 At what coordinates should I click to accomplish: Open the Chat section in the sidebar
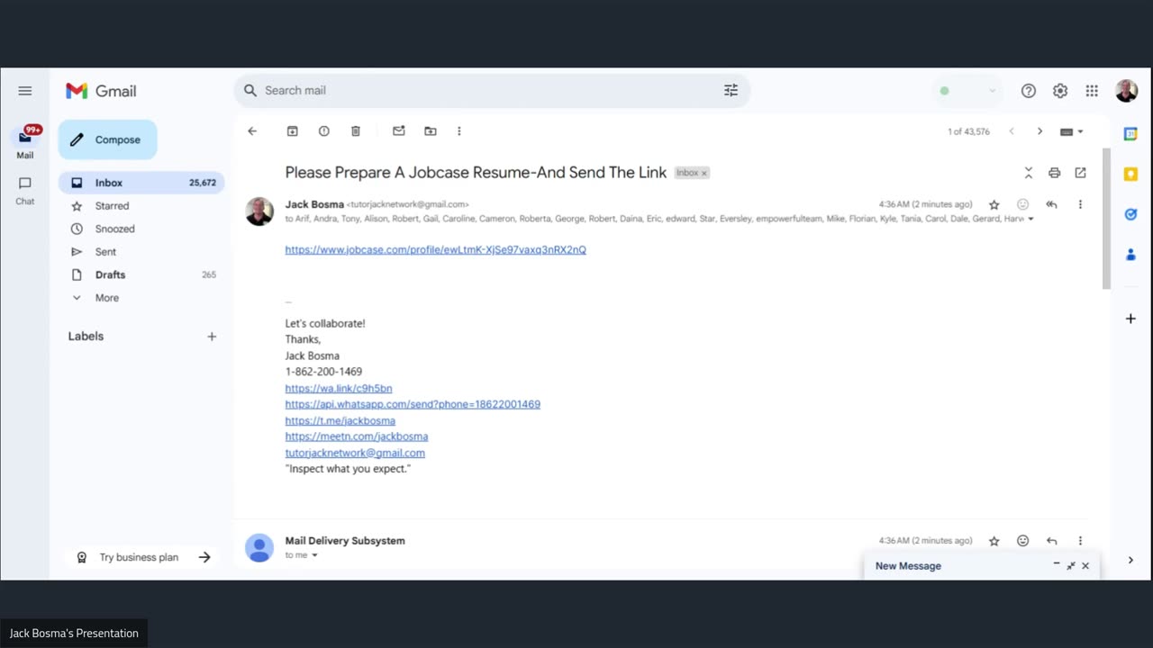[x=25, y=190]
